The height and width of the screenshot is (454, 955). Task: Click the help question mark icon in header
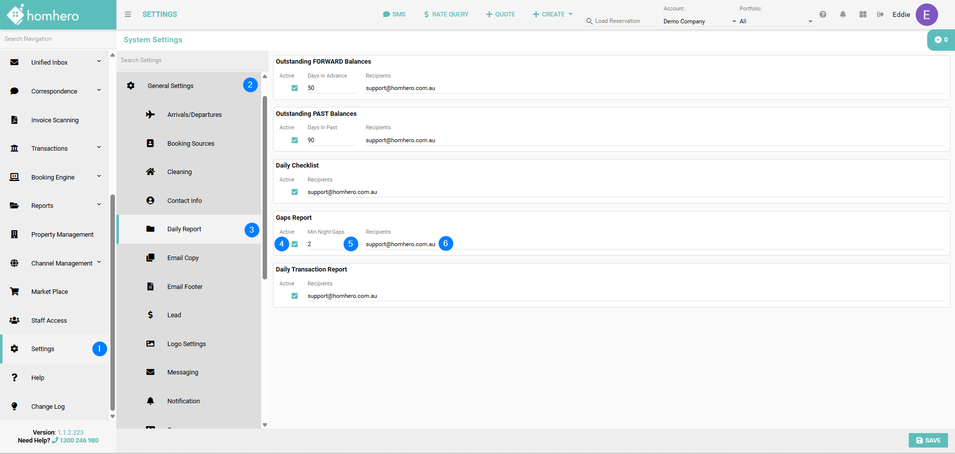(823, 14)
